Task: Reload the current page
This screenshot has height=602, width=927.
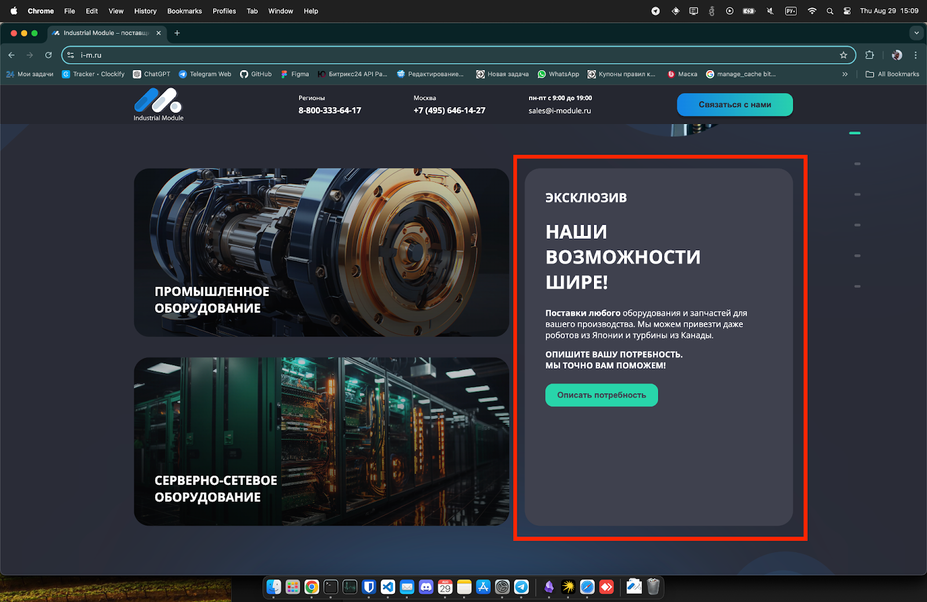Action: click(x=49, y=55)
